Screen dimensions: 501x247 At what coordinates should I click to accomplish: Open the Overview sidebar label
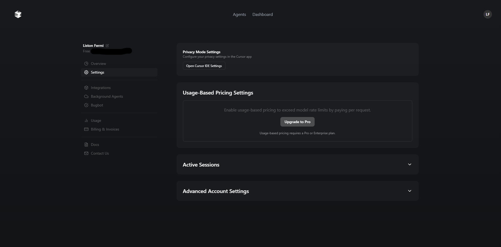coord(98,64)
